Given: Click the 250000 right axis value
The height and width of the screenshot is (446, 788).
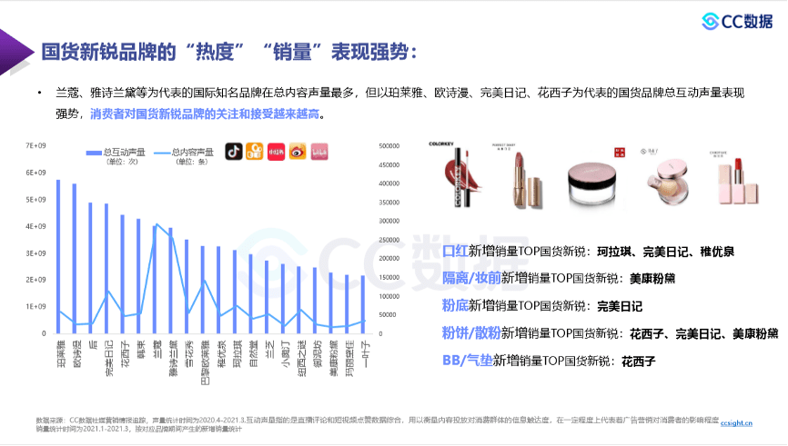Looking at the screenshot, I should [x=389, y=240].
